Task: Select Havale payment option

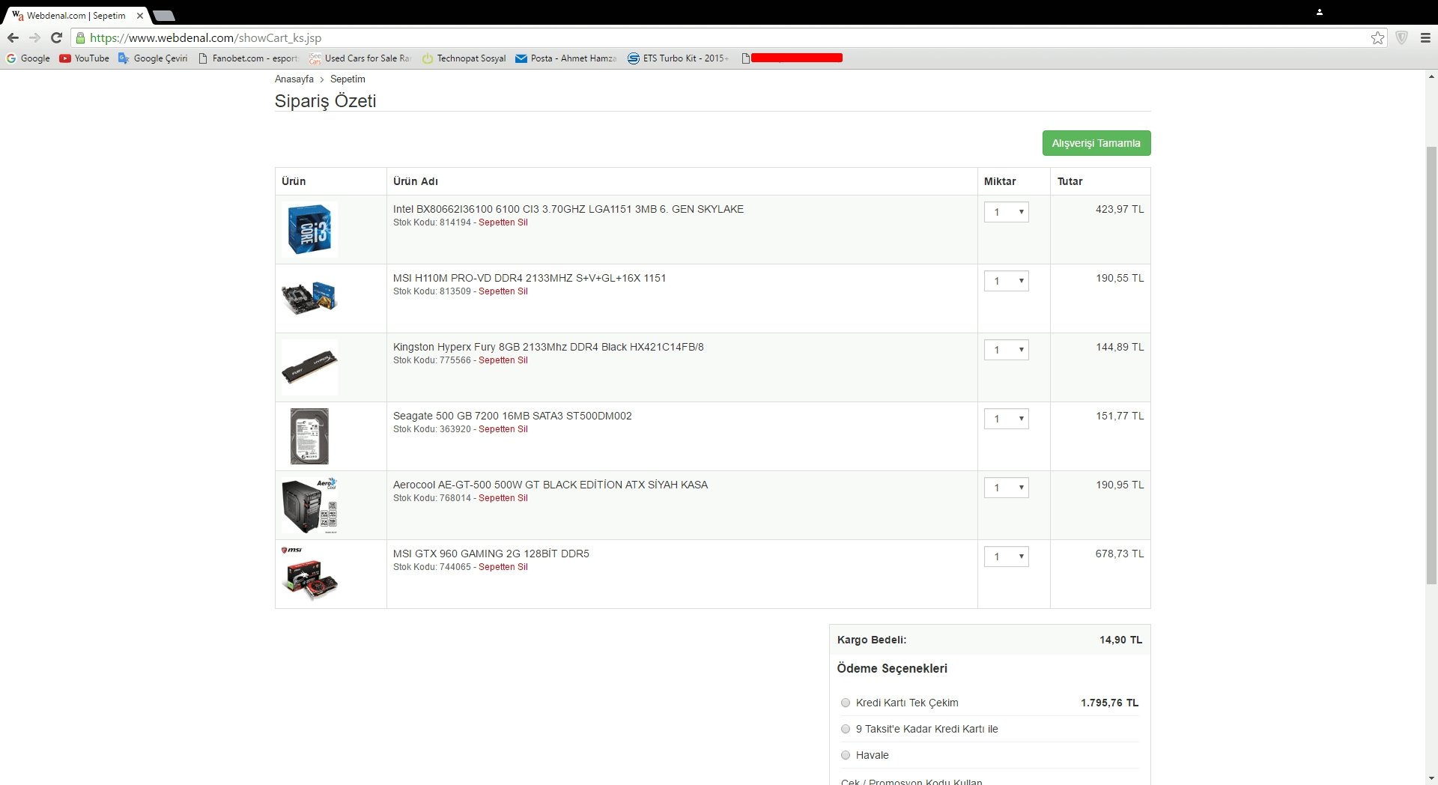Action: pos(846,755)
